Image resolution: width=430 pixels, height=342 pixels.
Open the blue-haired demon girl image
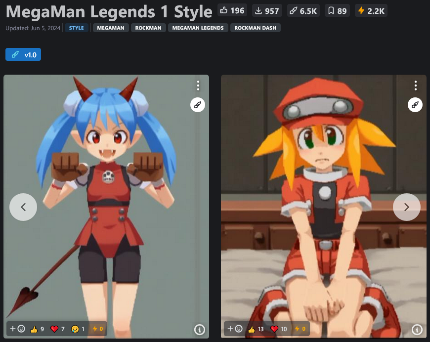106,207
